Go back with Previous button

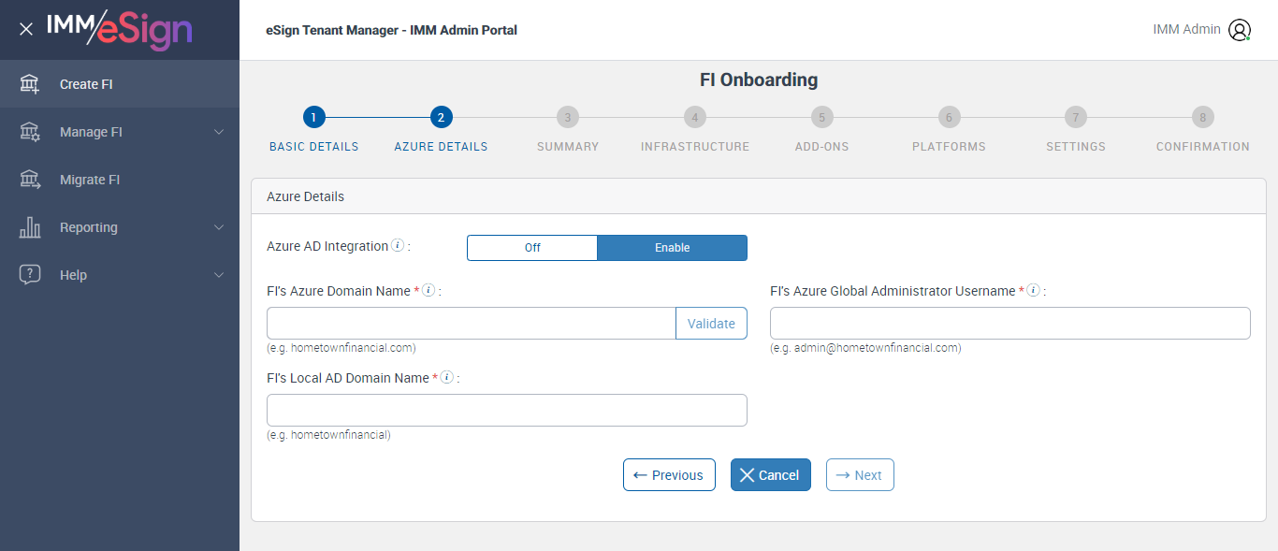coord(669,475)
